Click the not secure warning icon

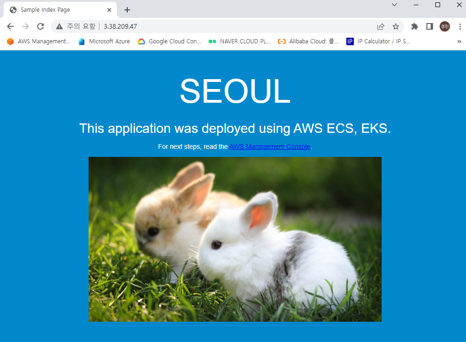(59, 26)
